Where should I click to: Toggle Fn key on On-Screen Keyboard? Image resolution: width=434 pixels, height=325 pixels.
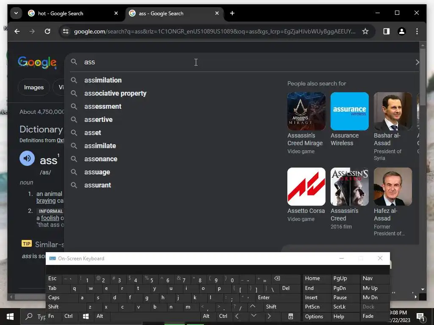tap(54, 316)
